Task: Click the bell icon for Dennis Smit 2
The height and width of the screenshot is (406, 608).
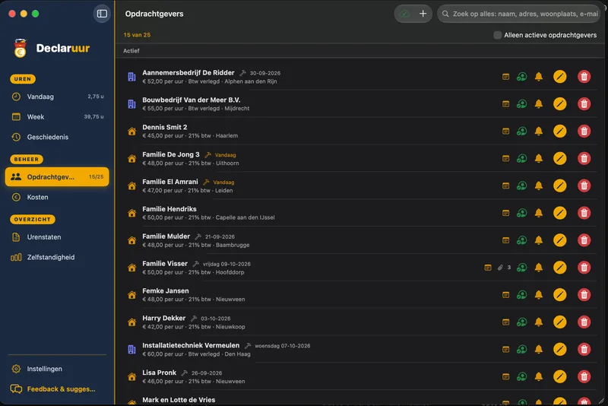Action: click(539, 131)
